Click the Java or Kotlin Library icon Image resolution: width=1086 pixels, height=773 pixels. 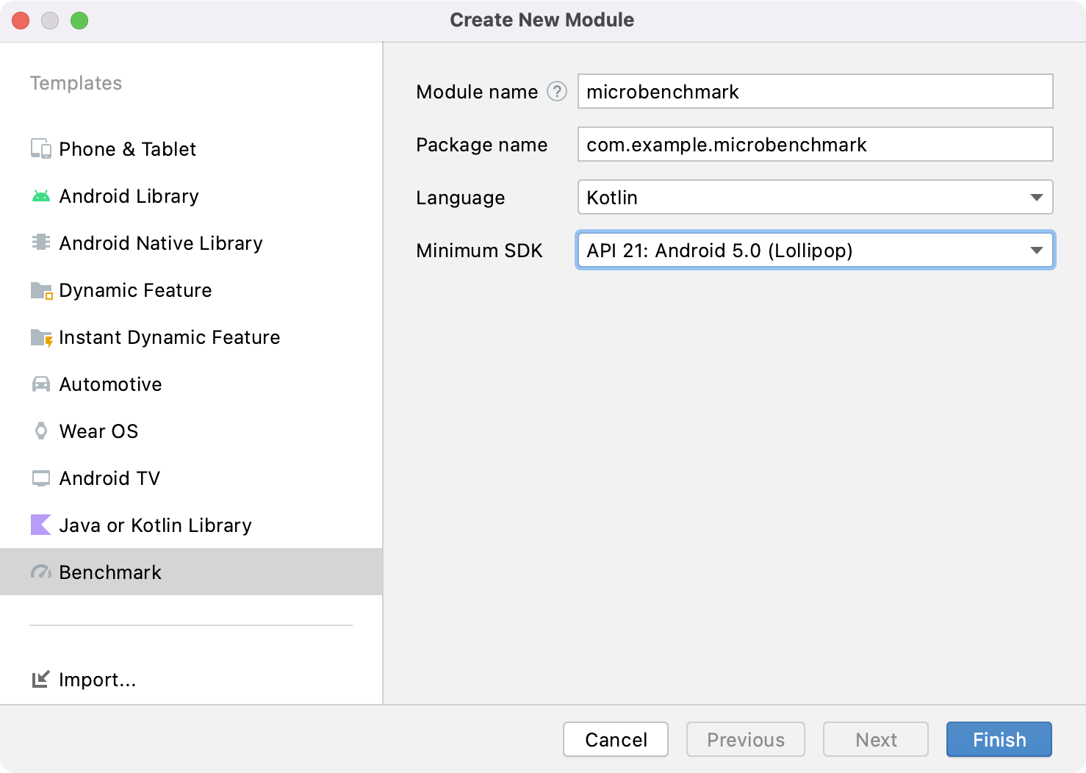click(x=41, y=525)
